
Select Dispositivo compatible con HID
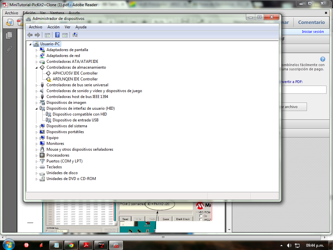pos(80,114)
